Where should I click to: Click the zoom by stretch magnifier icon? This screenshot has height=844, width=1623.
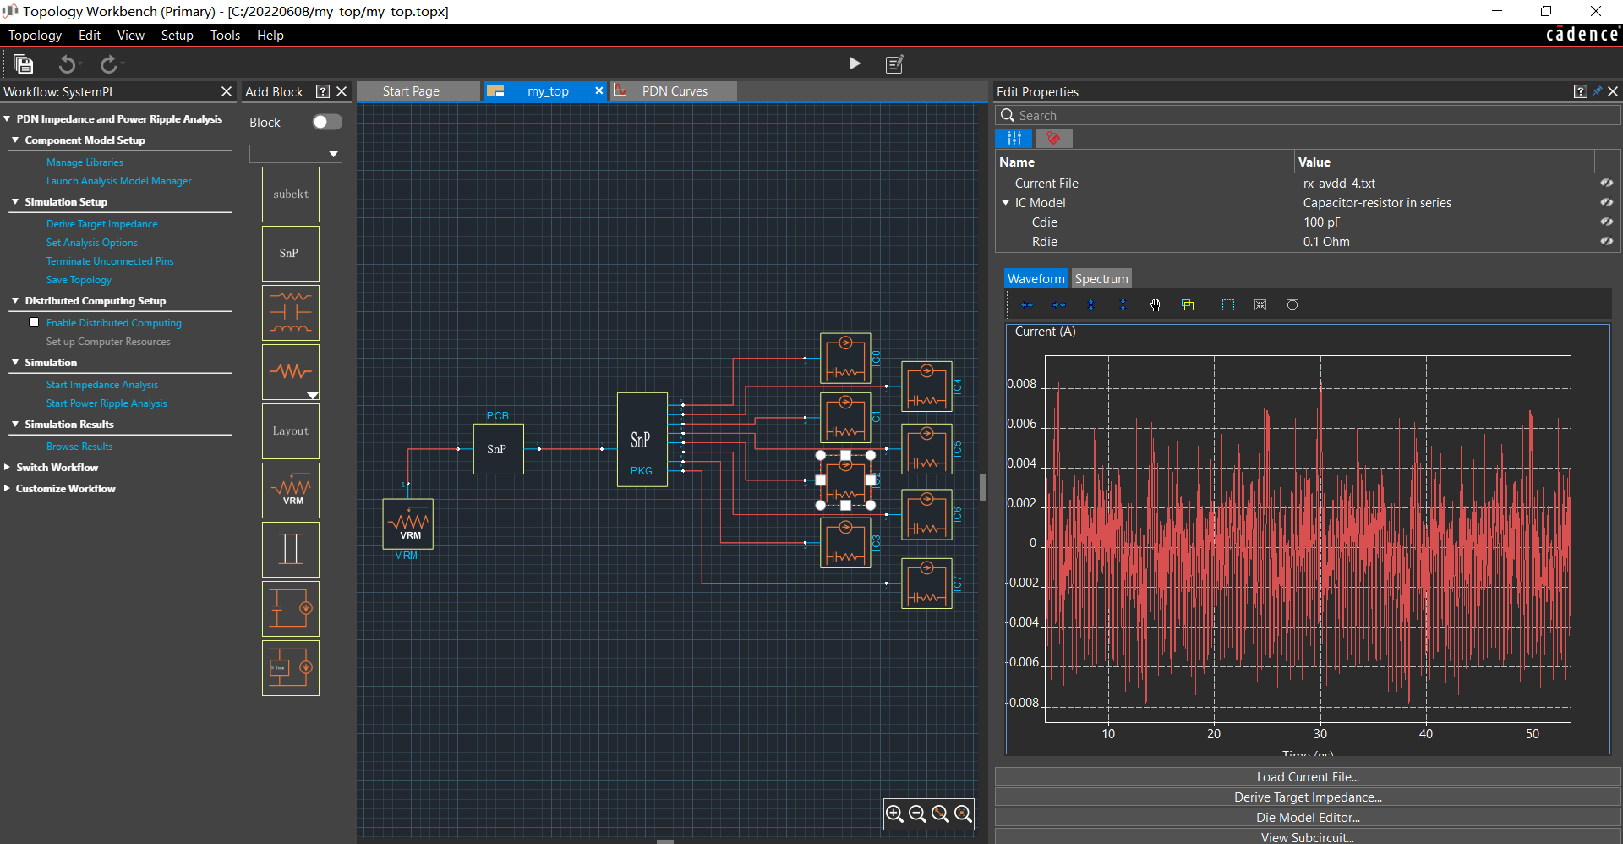tap(940, 814)
